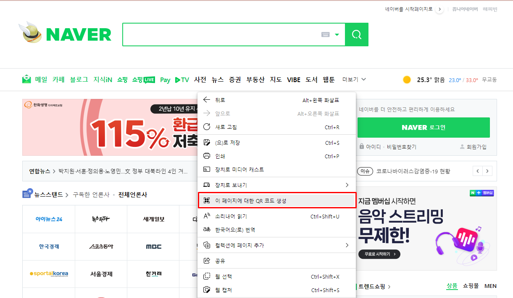Switch to MEN shopping tab

coord(490,286)
